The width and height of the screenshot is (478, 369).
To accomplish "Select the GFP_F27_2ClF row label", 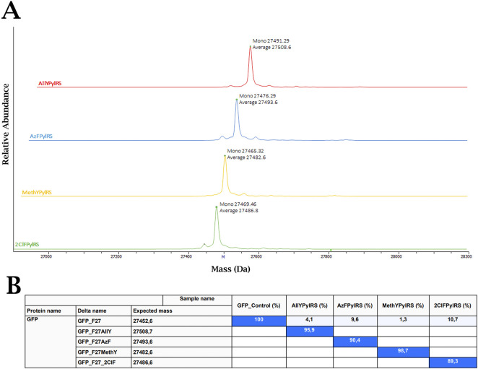I will (x=96, y=363).
